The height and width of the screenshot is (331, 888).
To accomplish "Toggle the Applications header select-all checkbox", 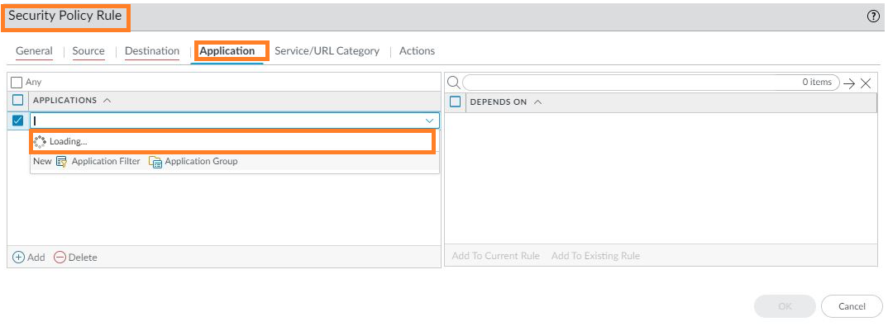I will (18, 101).
